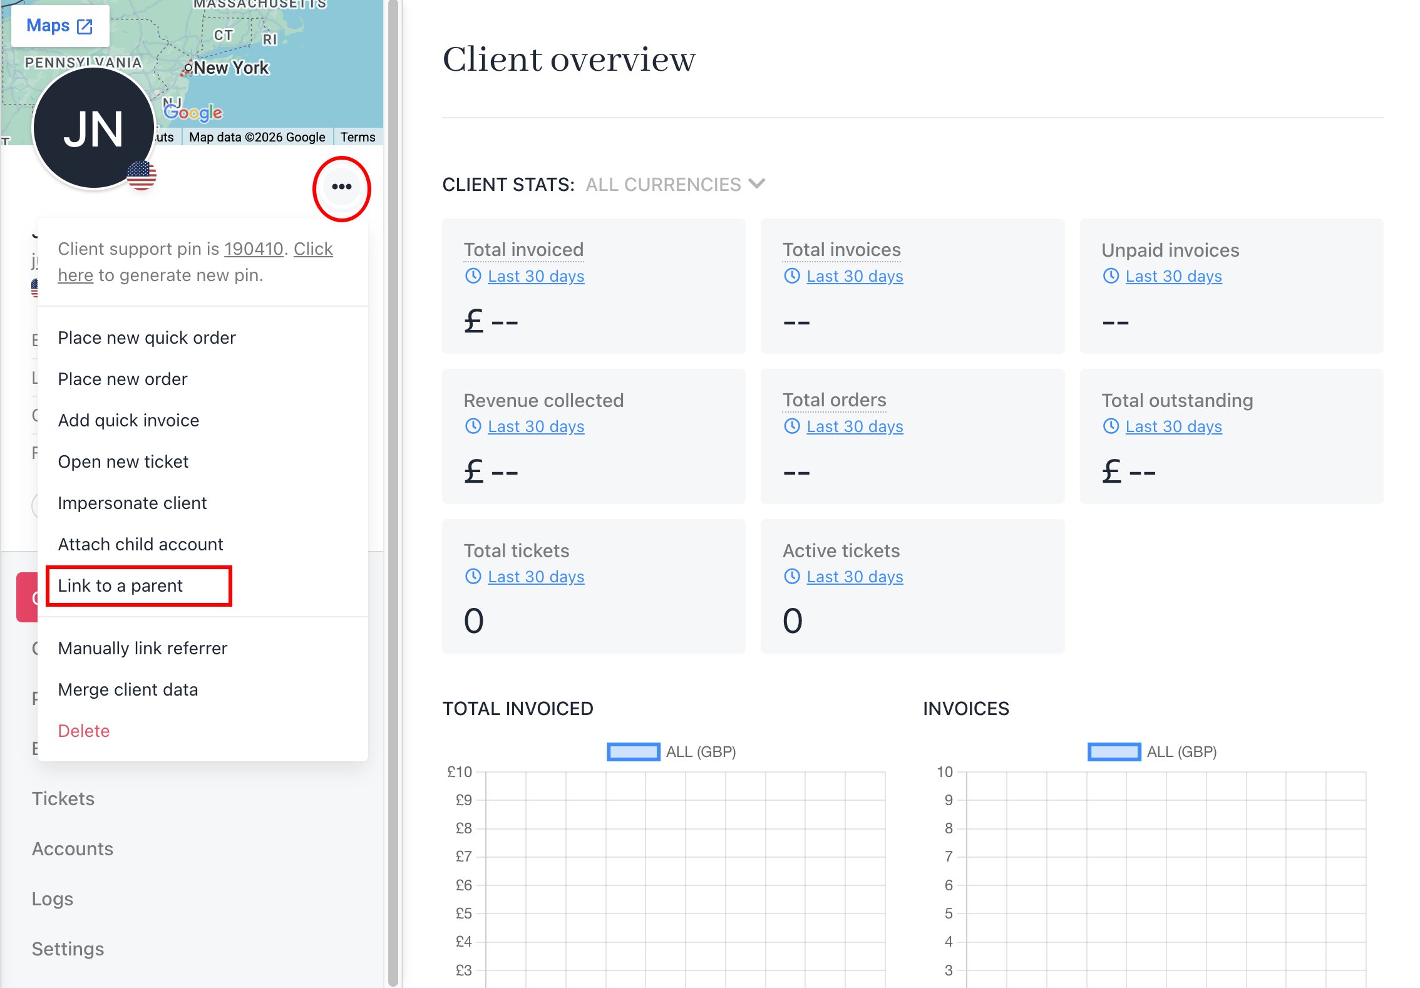Click the US flag badge on avatar

tap(141, 175)
